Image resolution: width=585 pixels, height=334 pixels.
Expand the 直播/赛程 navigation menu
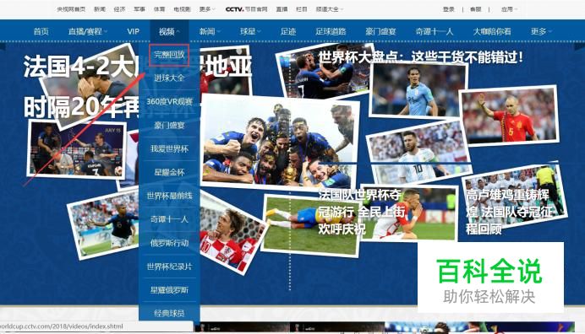[87, 31]
